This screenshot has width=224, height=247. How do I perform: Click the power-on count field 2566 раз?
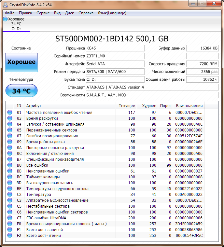pos(203,72)
